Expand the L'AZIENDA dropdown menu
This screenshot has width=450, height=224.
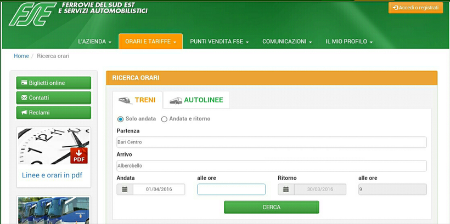click(x=94, y=42)
